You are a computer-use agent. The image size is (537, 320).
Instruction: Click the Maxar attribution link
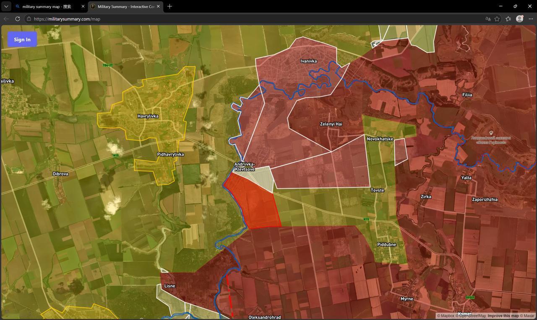527,316
